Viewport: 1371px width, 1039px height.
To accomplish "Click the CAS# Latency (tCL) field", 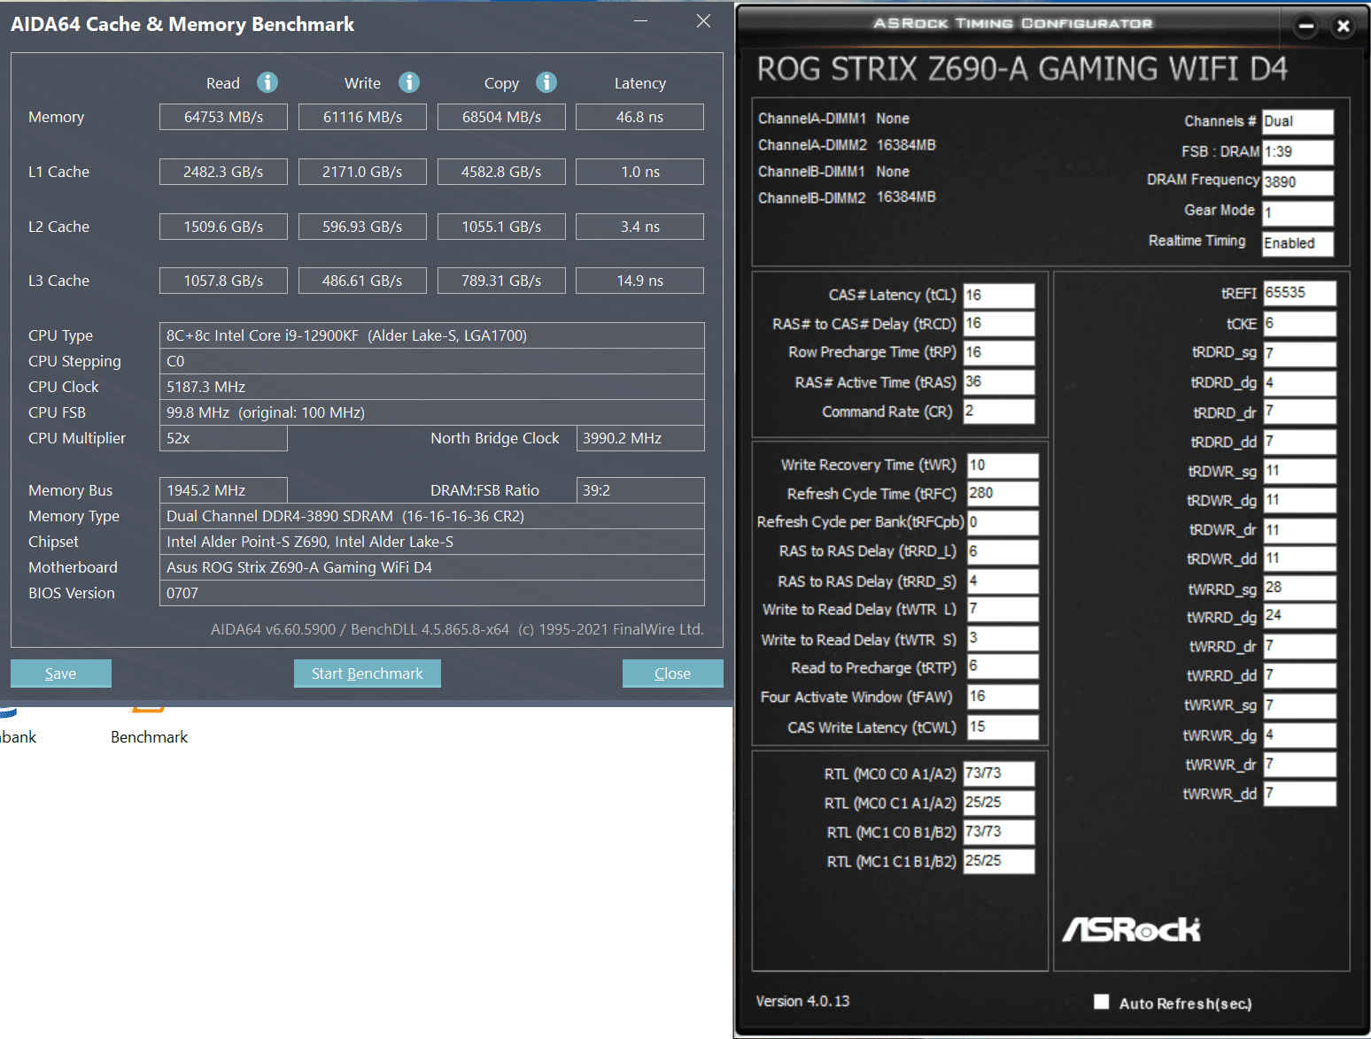I will [999, 295].
